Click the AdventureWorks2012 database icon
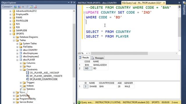Image resolution: width=186 pixels, height=104 pixels. (14, 11)
